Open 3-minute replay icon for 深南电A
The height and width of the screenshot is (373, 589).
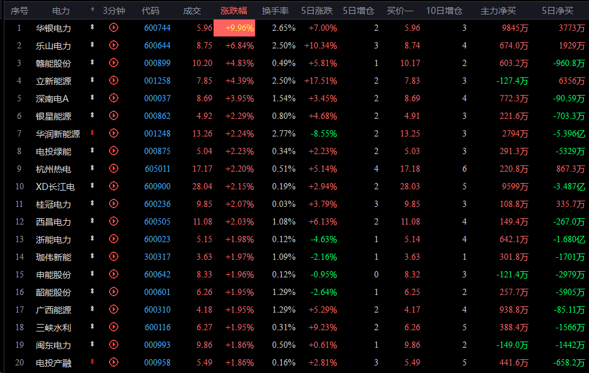click(113, 98)
